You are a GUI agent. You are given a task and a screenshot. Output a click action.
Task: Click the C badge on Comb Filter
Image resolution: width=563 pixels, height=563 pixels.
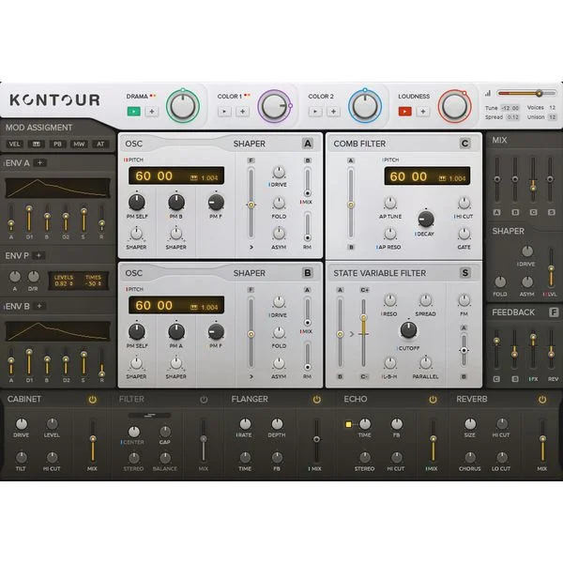click(x=465, y=144)
